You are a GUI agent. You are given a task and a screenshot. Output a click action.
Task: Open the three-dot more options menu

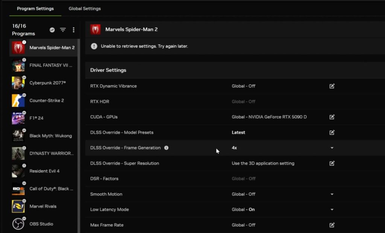[73, 30]
